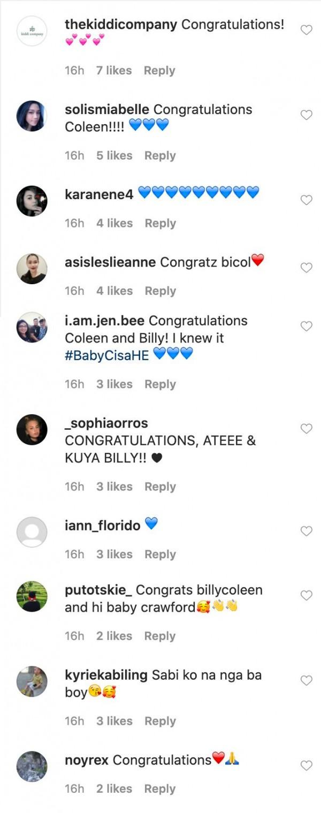Heart the putotskie_ comment
Viewport: 321px width, 813px height.
306,596
